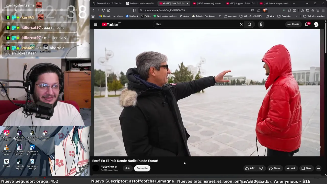This screenshot has height=184, width=327.
Task: Open the YouTube account avatar menu
Action: coord(316,24)
